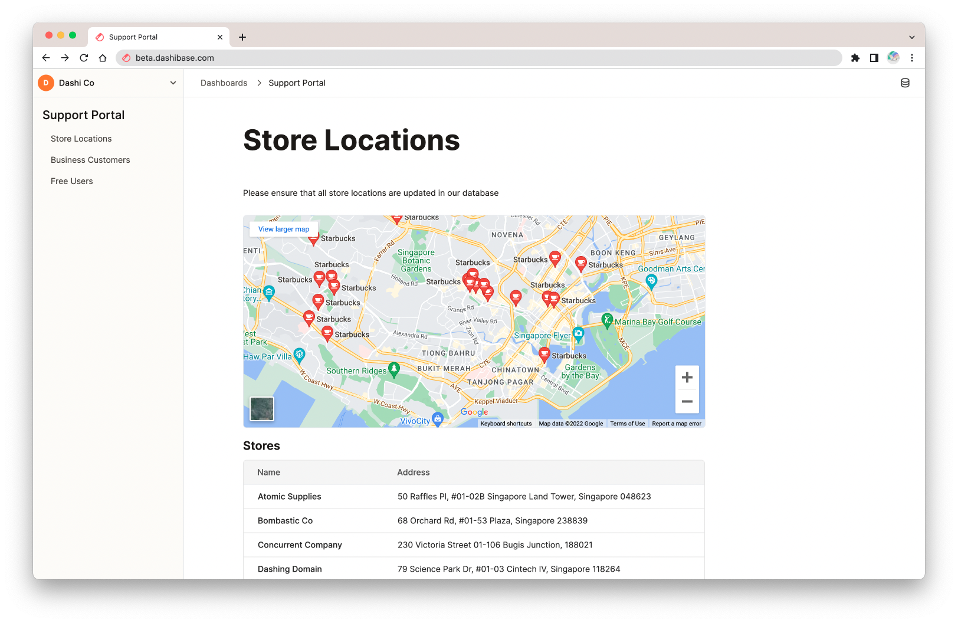
Task: Click the Name column header
Action: (268, 473)
